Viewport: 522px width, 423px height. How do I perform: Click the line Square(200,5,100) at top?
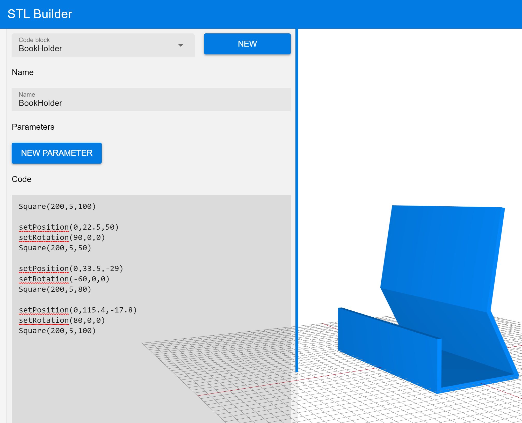(57, 206)
